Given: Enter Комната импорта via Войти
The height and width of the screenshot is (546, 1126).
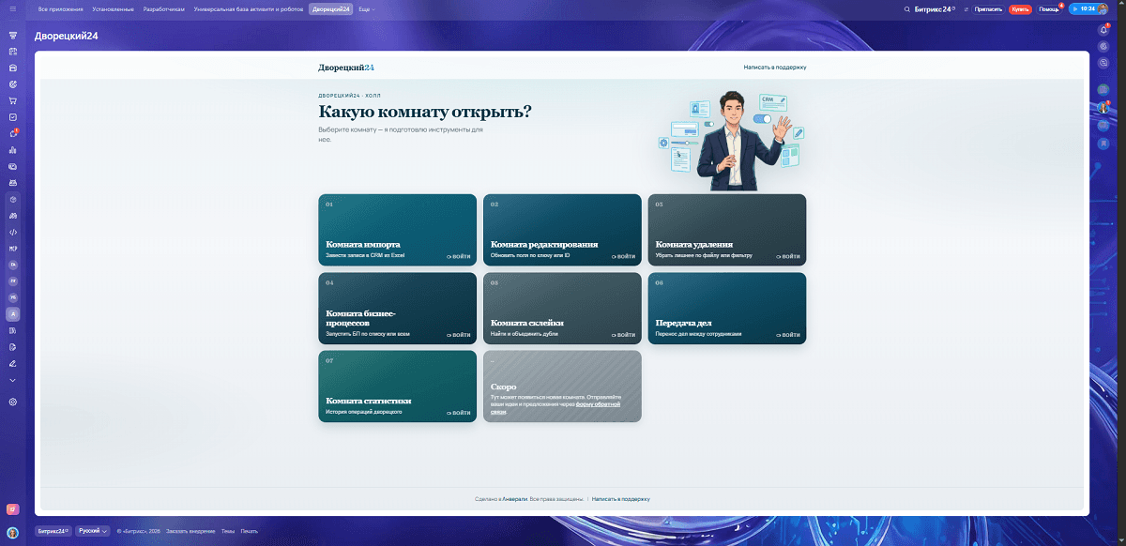Looking at the screenshot, I should (x=460, y=256).
